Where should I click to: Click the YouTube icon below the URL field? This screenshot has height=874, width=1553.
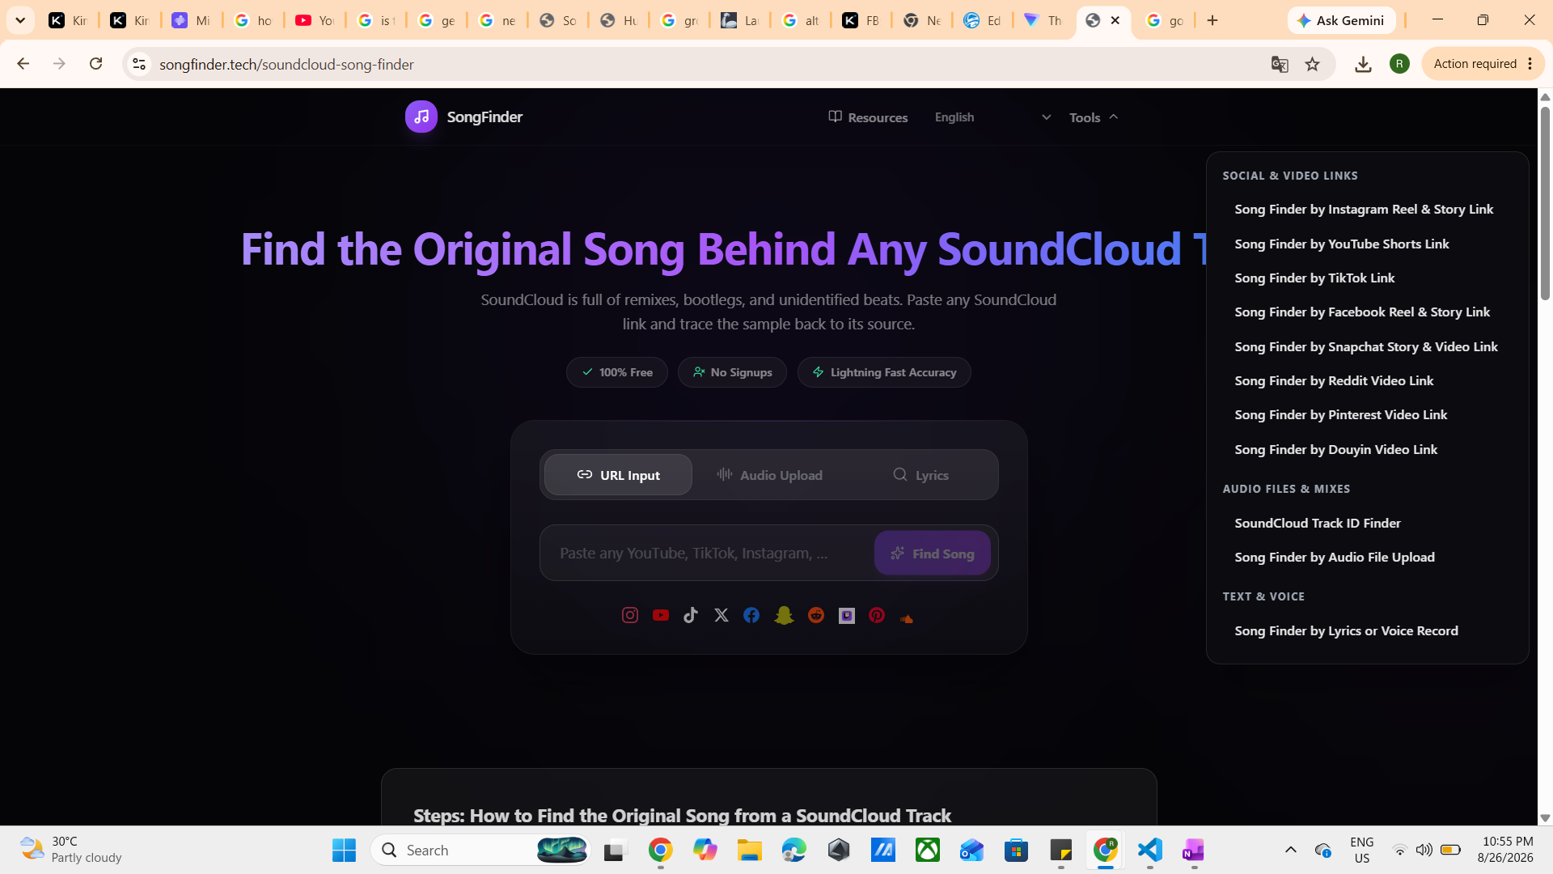point(661,616)
